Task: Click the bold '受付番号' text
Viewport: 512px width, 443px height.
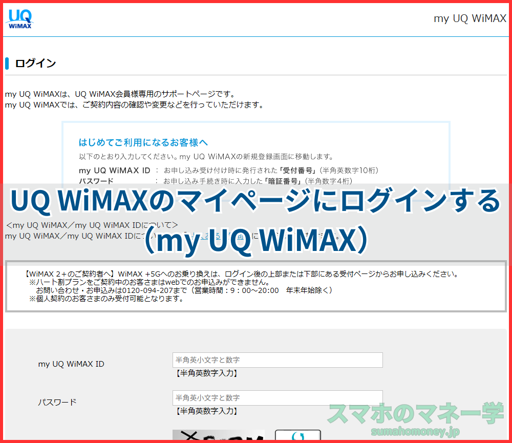Action: (x=297, y=170)
